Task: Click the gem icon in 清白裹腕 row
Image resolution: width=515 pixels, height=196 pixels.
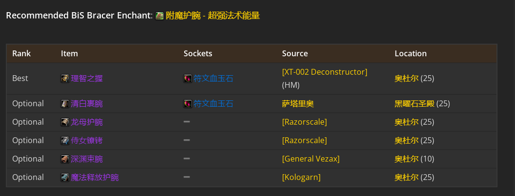Action: coord(188,104)
